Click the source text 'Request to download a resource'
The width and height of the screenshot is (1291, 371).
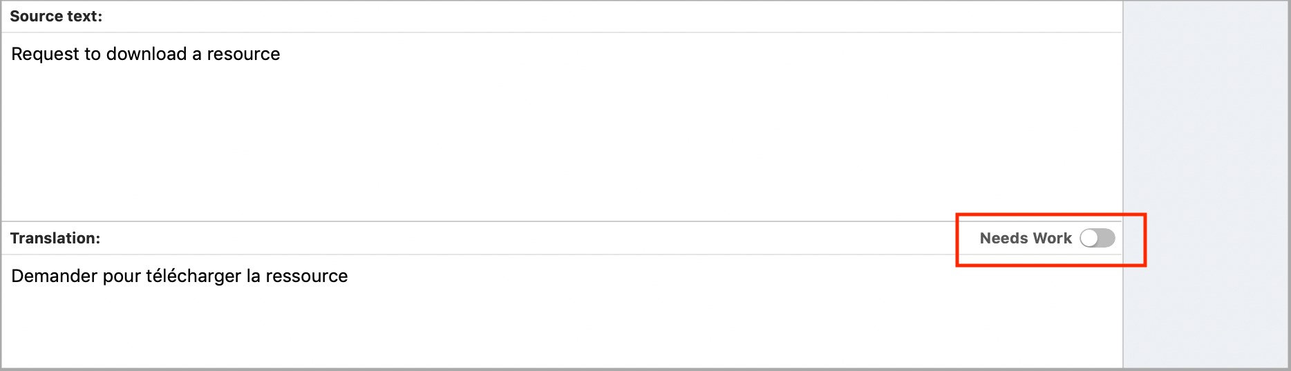145,54
